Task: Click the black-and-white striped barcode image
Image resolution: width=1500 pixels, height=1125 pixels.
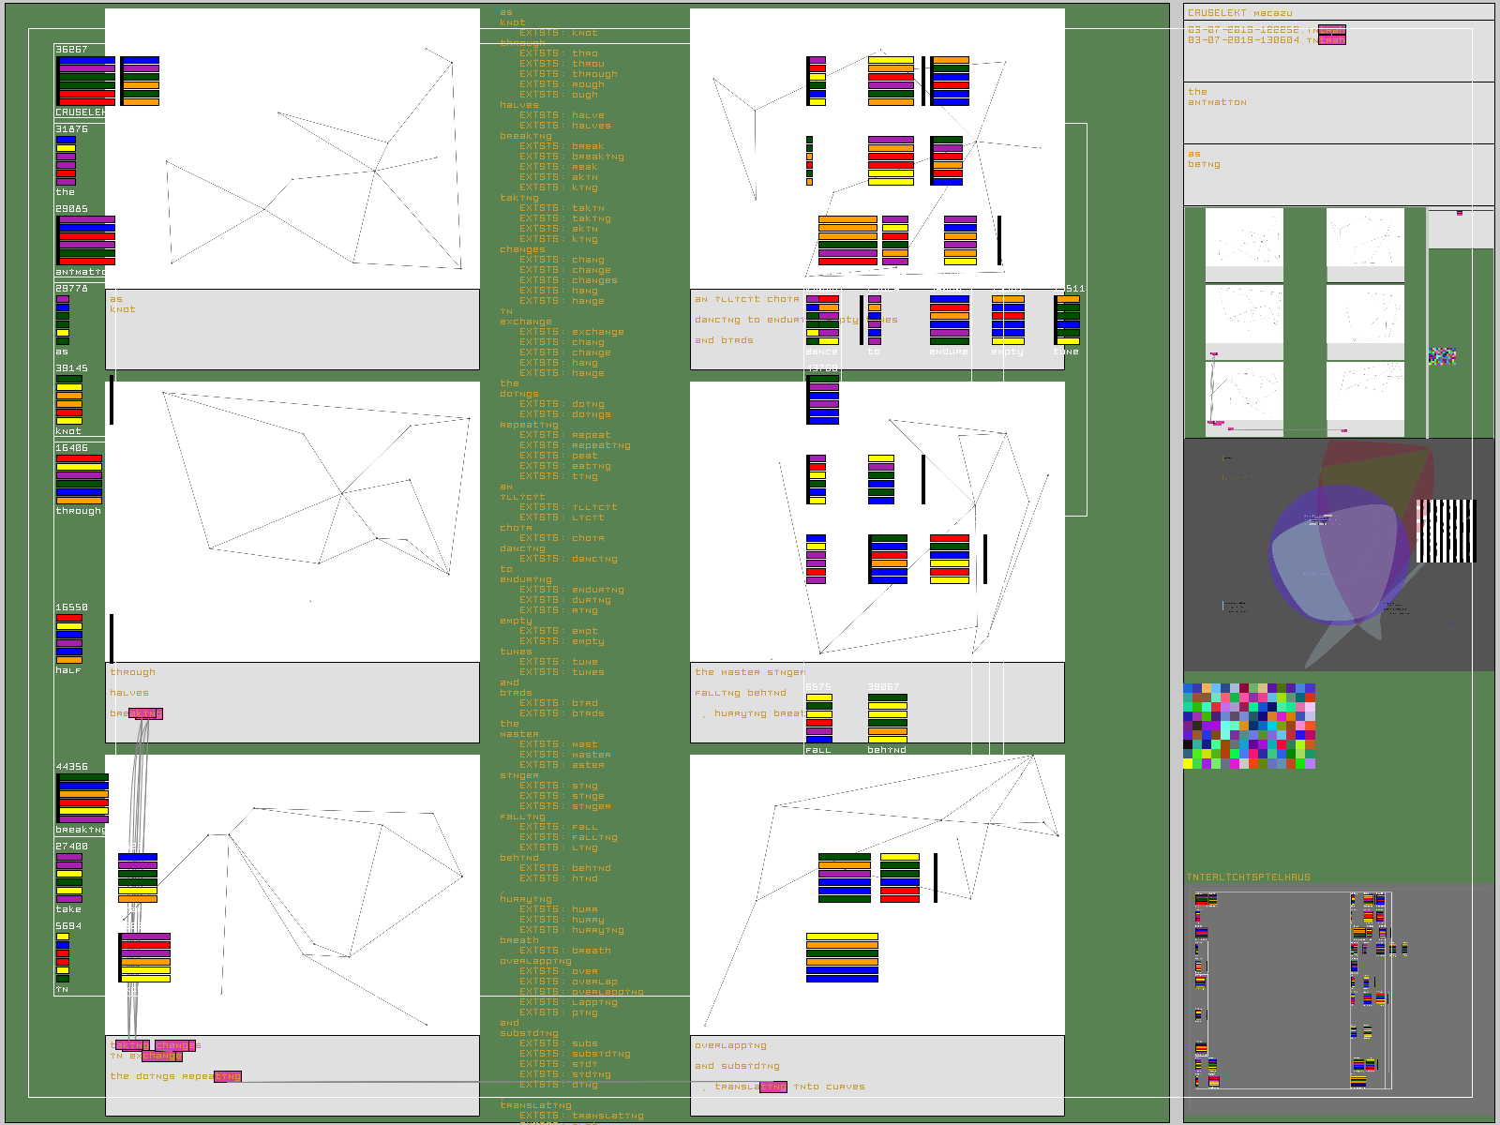Action: [1446, 531]
